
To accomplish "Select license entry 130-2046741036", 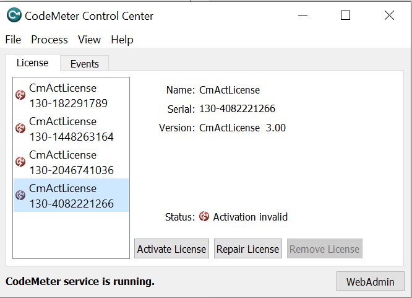I will [71, 162].
